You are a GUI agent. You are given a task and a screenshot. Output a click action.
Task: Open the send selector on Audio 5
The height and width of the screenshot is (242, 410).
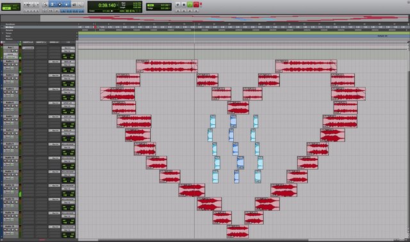tap(54, 89)
